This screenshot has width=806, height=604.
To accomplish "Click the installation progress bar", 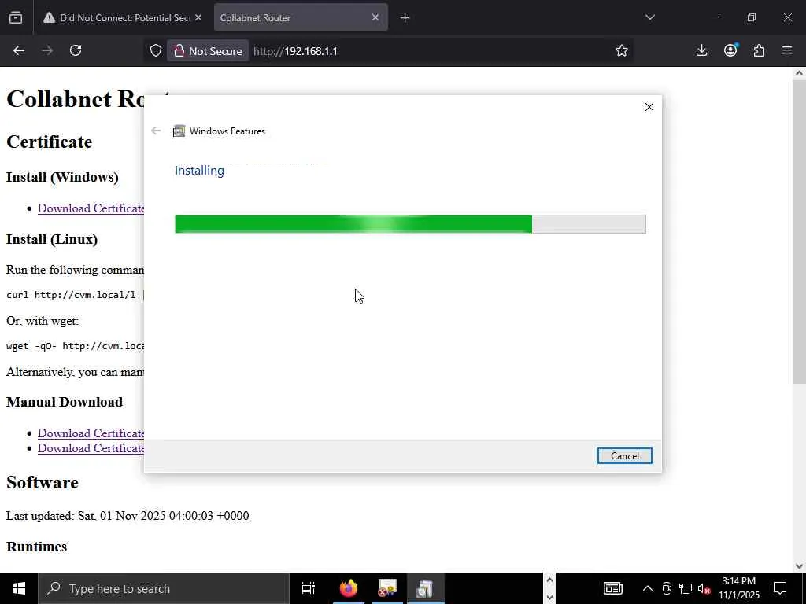I will point(410,224).
